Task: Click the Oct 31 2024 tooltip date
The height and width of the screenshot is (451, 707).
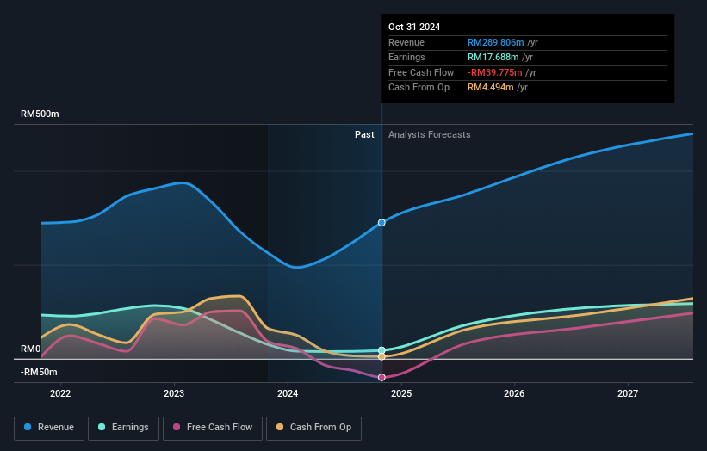Action: click(x=414, y=27)
